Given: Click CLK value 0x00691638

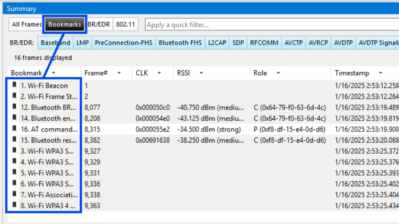Looking at the screenshot, I should coord(153,140).
